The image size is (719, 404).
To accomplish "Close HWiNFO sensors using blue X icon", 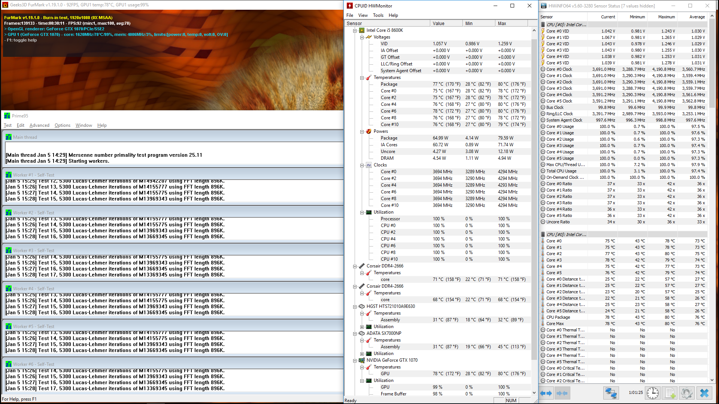I will pos(704,393).
